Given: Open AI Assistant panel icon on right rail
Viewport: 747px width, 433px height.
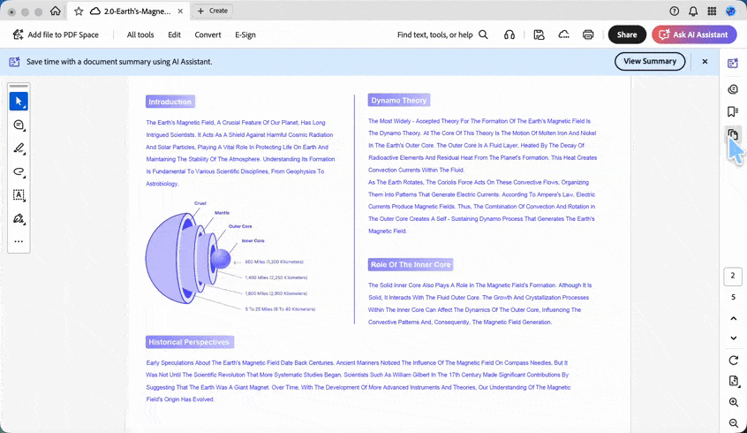Looking at the screenshot, I should click(x=733, y=63).
